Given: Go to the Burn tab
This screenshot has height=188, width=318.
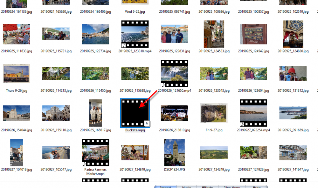Looking at the screenshot, I should point(257,186).
